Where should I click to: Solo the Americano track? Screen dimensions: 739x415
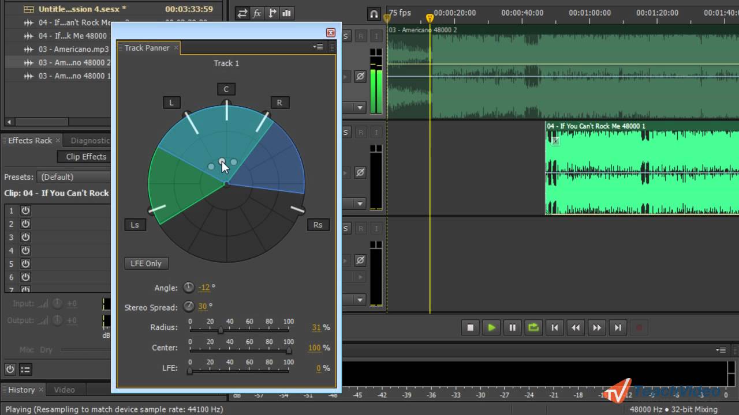coord(346,36)
